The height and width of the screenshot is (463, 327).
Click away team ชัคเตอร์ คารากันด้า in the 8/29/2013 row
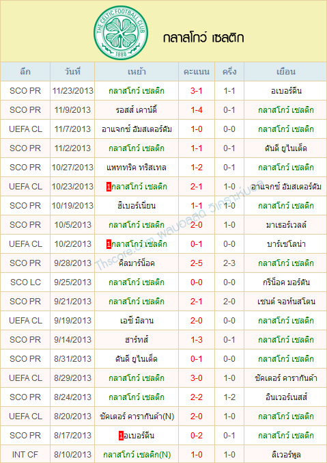[x=286, y=378]
